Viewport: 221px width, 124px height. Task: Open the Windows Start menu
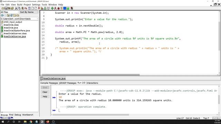tap(2, 122)
